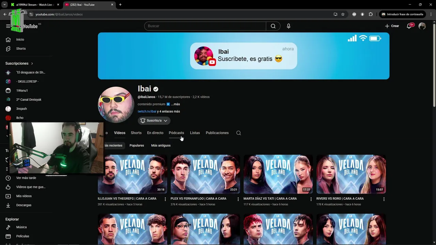The image size is (436, 245).
Task: Sort videos by Más antiguos
Action: pos(161,145)
